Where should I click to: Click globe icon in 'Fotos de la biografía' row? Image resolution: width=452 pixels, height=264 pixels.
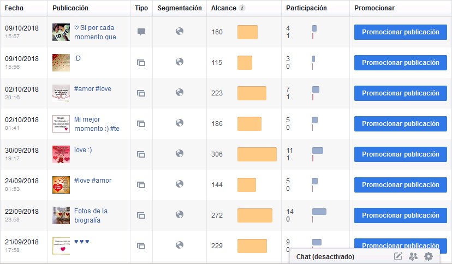click(x=180, y=214)
